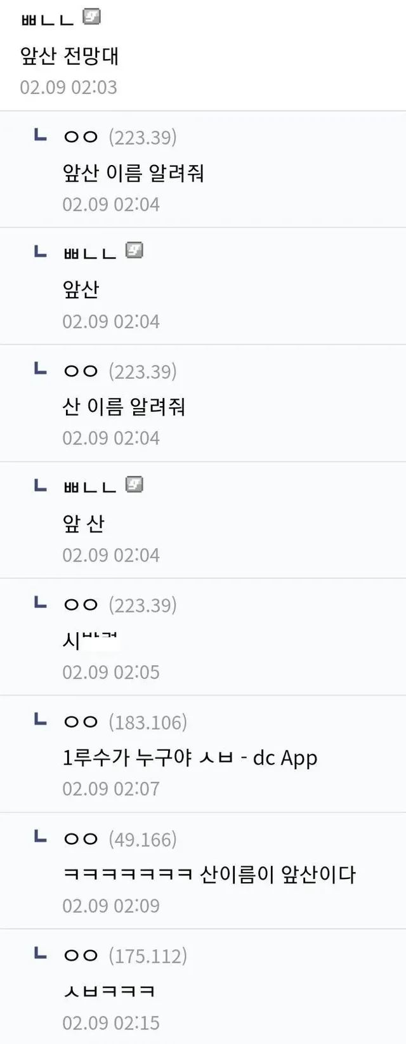Click the comment text '앞산 전망대'
The image size is (406, 1044).
coord(70,56)
